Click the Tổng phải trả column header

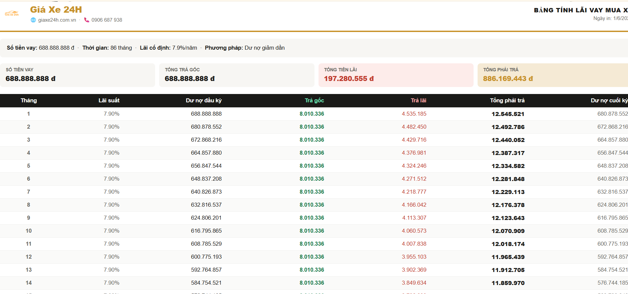(x=507, y=100)
